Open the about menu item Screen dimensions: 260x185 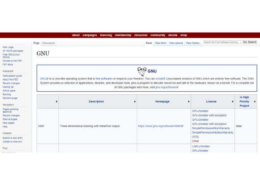76,35
